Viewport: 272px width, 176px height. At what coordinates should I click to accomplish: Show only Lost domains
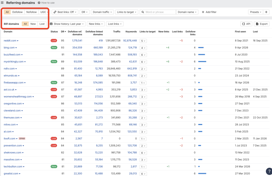tap(42, 24)
